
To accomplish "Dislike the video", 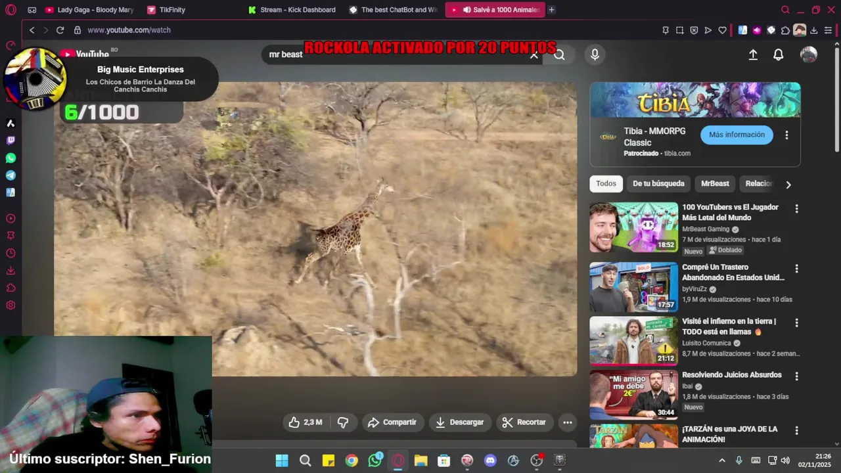I will click(x=343, y=422).
